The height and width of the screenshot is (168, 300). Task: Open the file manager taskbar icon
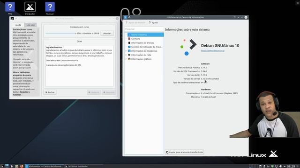point(17,166)
